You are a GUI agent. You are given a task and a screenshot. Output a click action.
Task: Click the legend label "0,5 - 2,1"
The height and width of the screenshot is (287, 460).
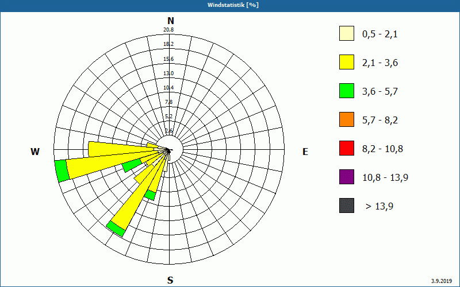(x=380, y=34)
